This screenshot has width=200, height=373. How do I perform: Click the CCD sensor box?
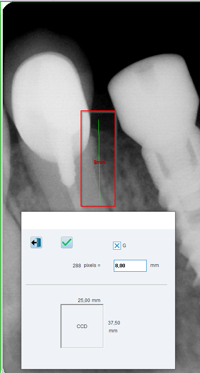pyautogui.click(x=82, y=326)
